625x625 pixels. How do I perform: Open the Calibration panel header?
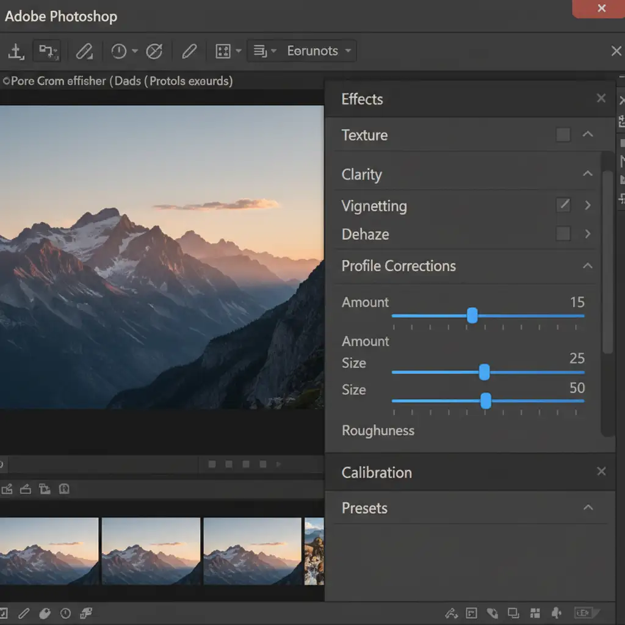pyautogui.click(x=377, y=472)
